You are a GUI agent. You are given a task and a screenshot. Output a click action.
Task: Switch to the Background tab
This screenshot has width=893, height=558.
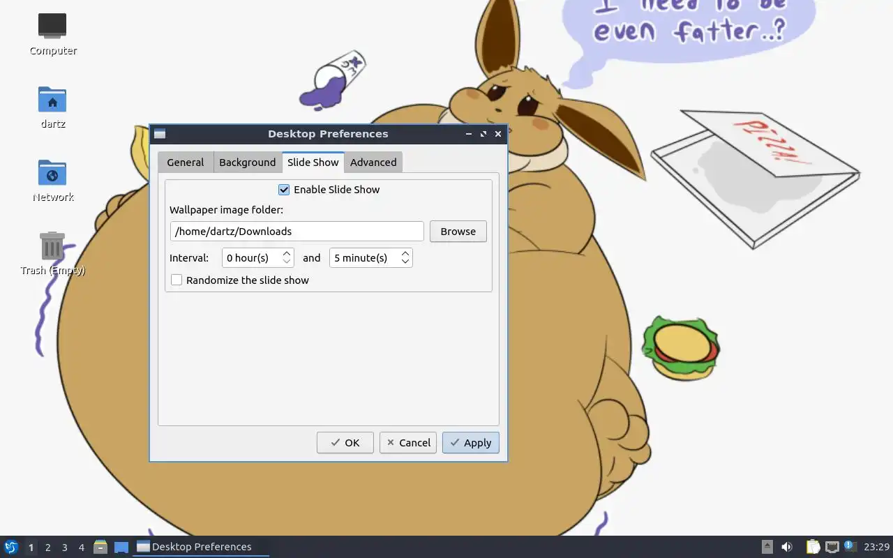click(248, 163)
